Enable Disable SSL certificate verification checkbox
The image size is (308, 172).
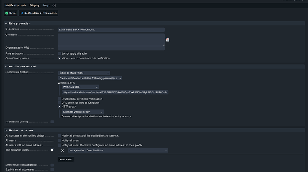[59, 99]
